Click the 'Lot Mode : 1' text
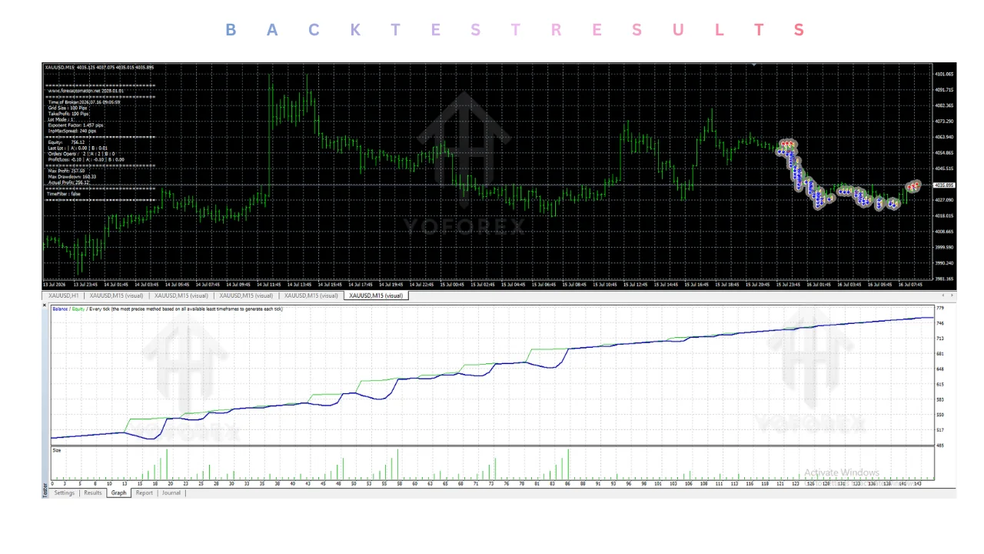The width and height of the screenshot is (984, 554). tap(61, 119)
